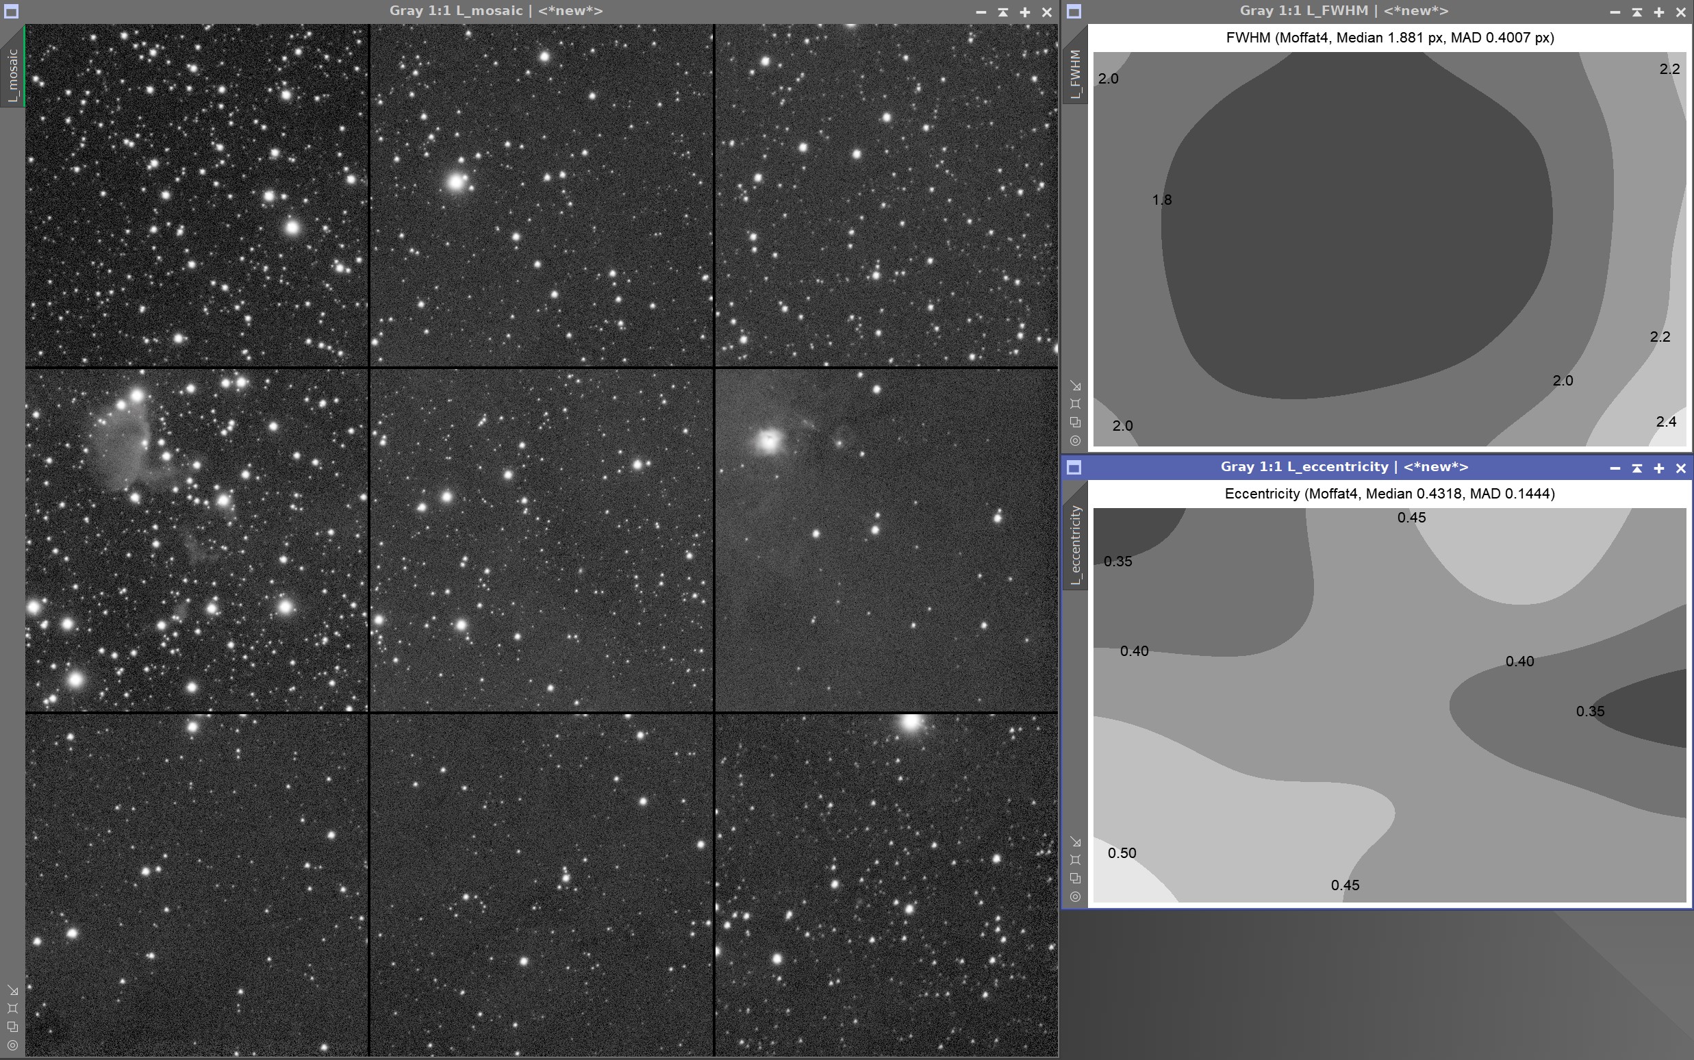Viewport: 1694px width, 1060px height.
Task: Minimize the L_FWHM window
Action: 1615,12
